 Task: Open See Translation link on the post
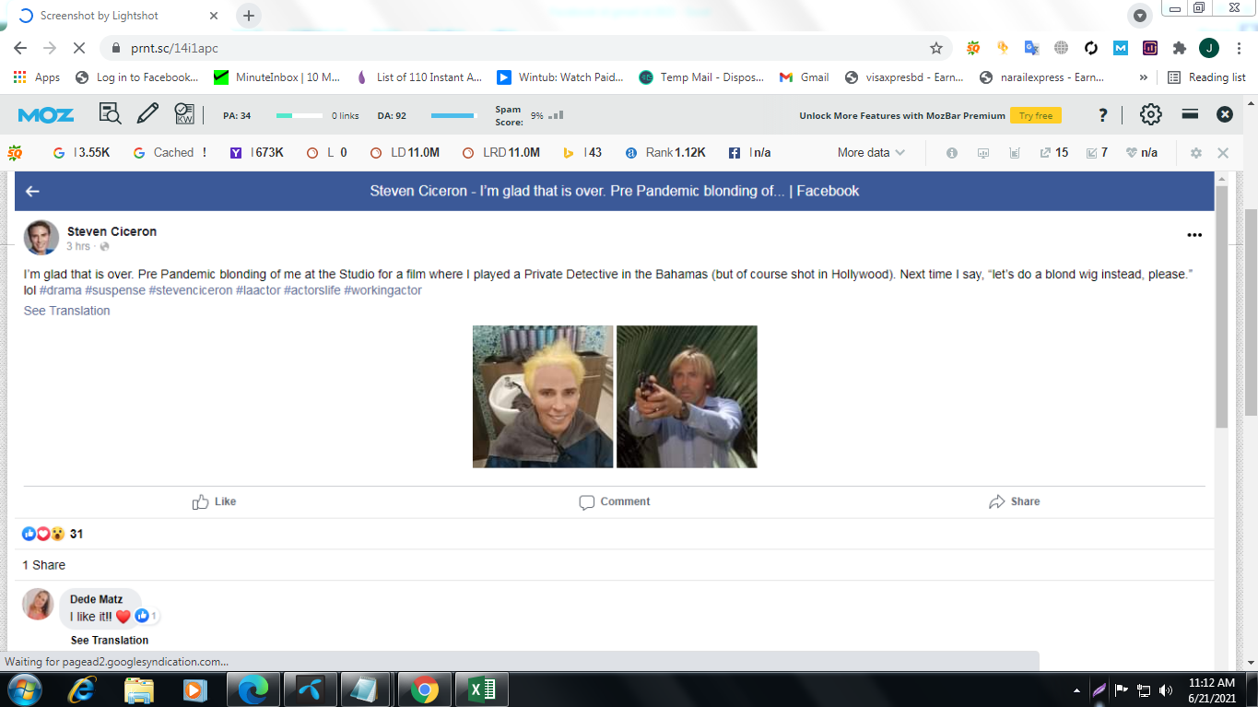66,311
